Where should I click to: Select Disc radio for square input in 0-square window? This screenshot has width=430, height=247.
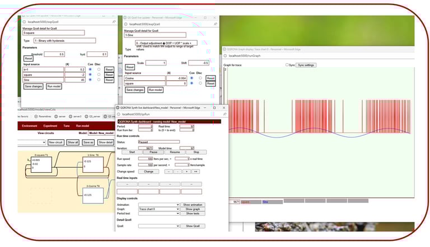(x=99, y=74)
